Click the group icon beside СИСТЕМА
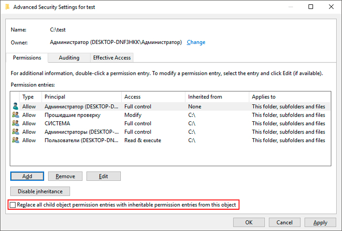The width and height of the screenshot is (342, 231). tap(16, 123)
